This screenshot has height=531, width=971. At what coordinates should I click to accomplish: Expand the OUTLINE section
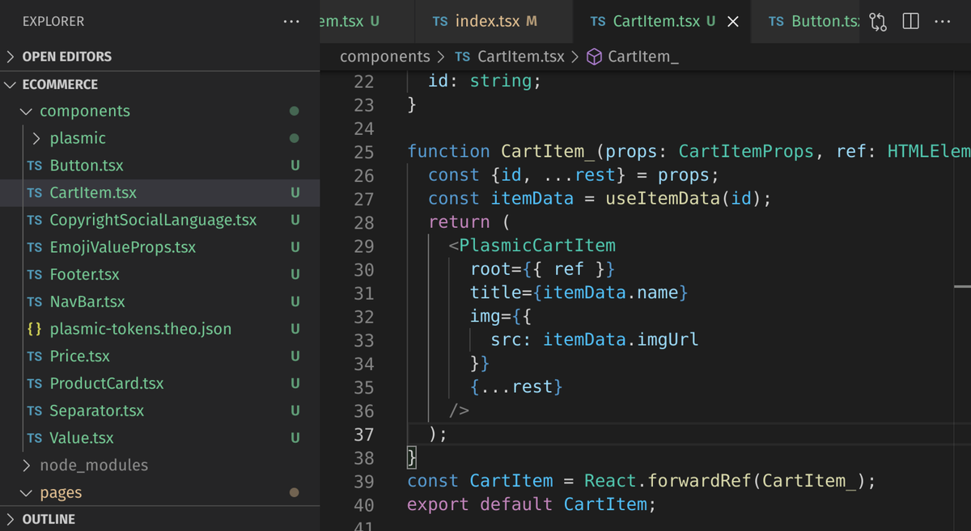(11, 520)
